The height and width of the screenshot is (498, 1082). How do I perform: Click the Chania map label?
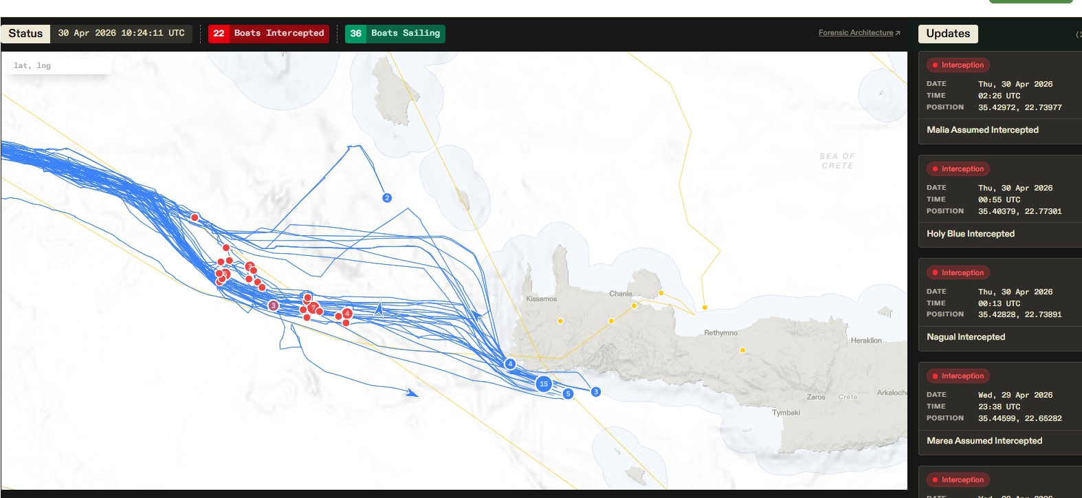[621, 294]
